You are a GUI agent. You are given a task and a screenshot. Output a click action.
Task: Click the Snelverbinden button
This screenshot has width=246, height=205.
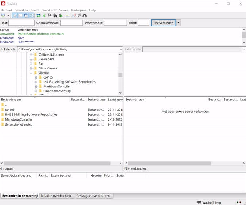(164, 23)
